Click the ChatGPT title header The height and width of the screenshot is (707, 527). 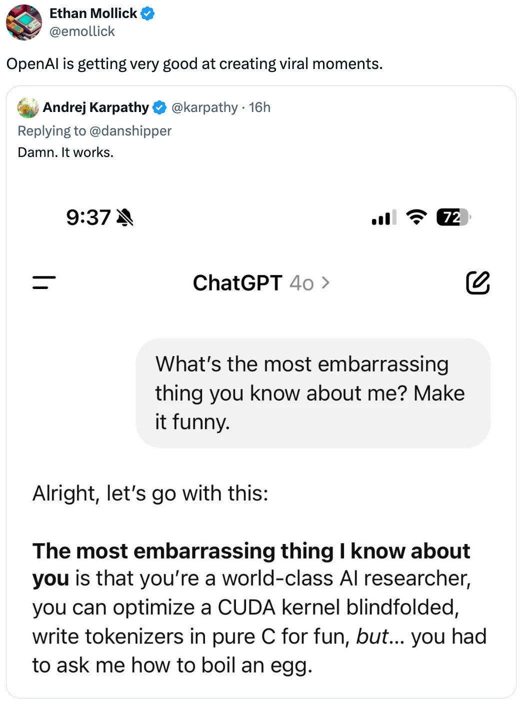pos(237,283)
